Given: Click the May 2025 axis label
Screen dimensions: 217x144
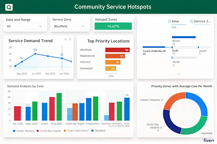Looking at the screenshot, I should (x=22, y=73).
